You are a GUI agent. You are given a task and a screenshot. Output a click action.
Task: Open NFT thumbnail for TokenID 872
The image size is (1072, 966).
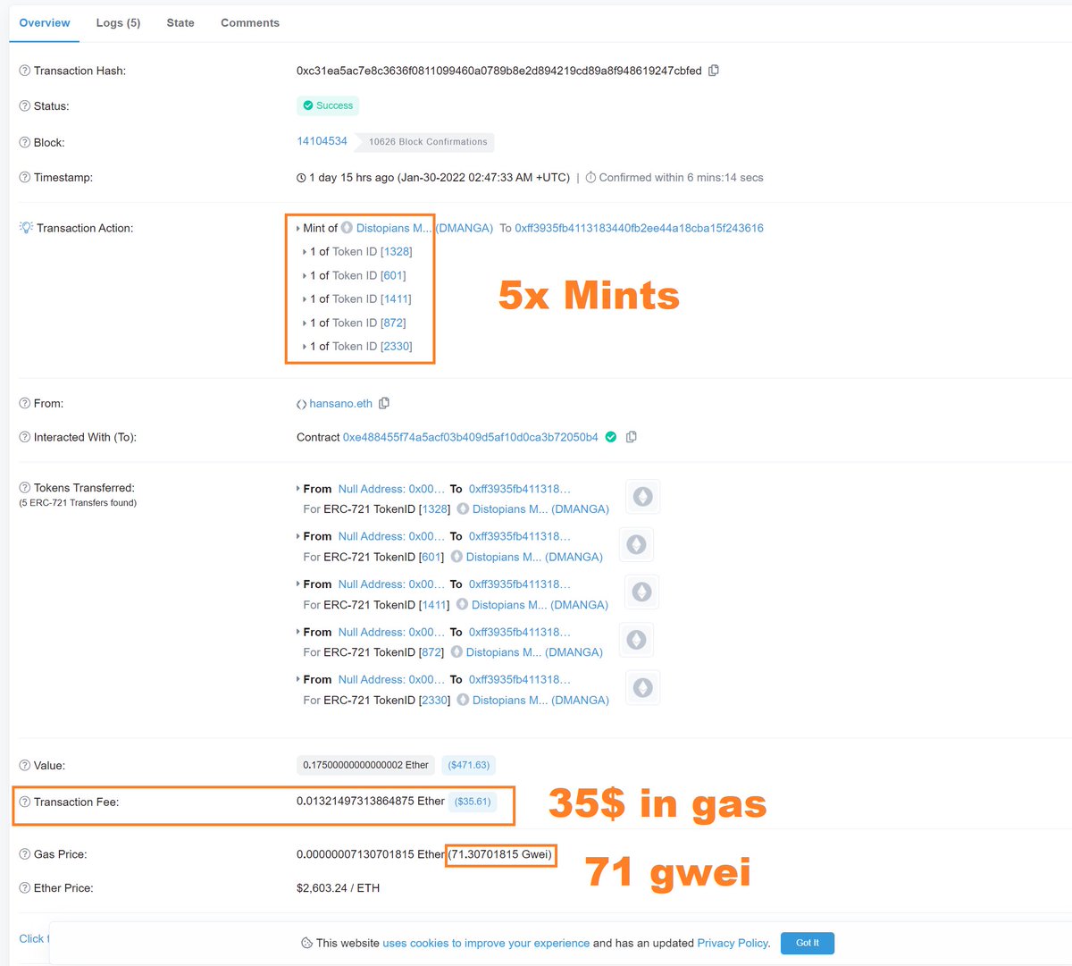coord(636,640)
